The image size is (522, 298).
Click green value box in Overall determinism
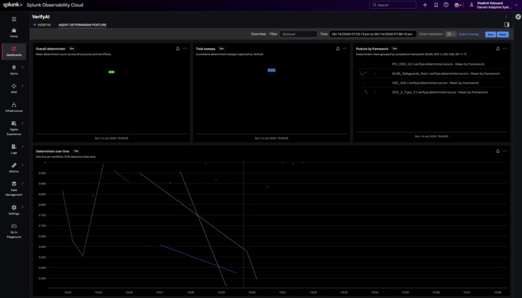[111, 72]
